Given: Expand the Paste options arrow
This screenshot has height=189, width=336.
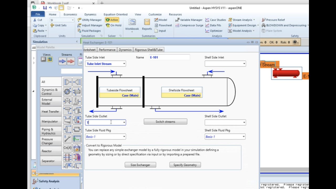Looking at the screenshot, I should tap(46, 31).
